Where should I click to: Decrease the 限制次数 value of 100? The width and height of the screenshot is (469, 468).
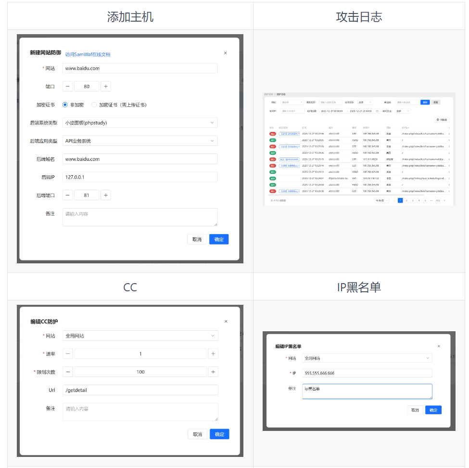tap(68, 372)
